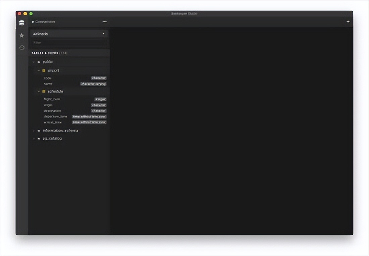369x256 pixels.
Task: Collapse the schedule table columns
Action: pos(39,91)
